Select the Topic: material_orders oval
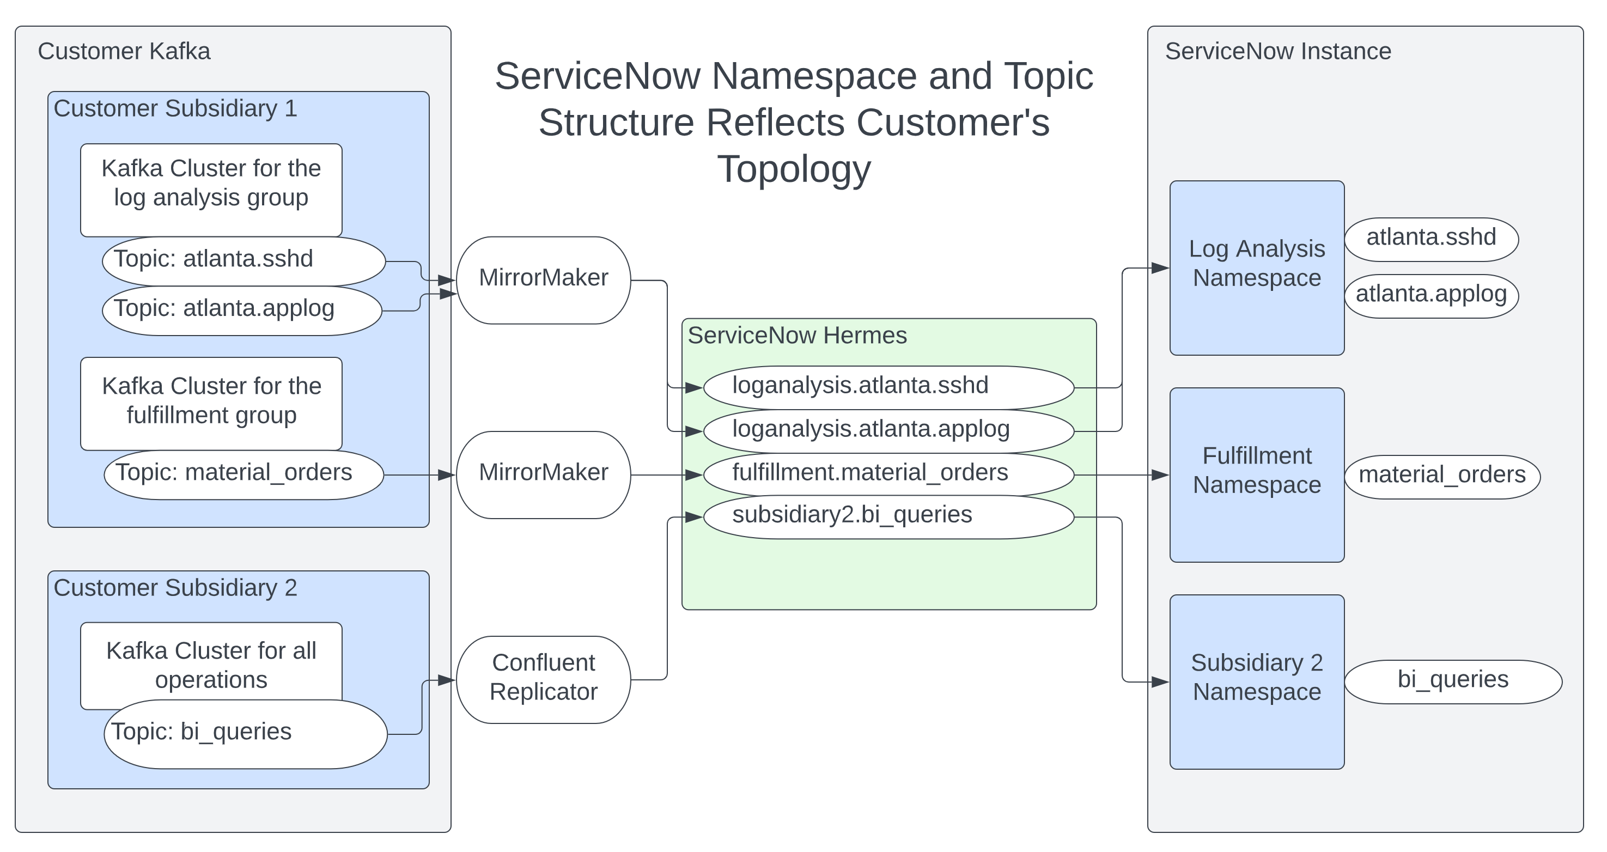This screenshot has height=852, width=1607. (244, 474)
